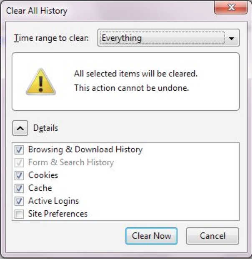Click the Cancel button
The width and height of the screenshot is (252, 259).
tap(212, 236)
